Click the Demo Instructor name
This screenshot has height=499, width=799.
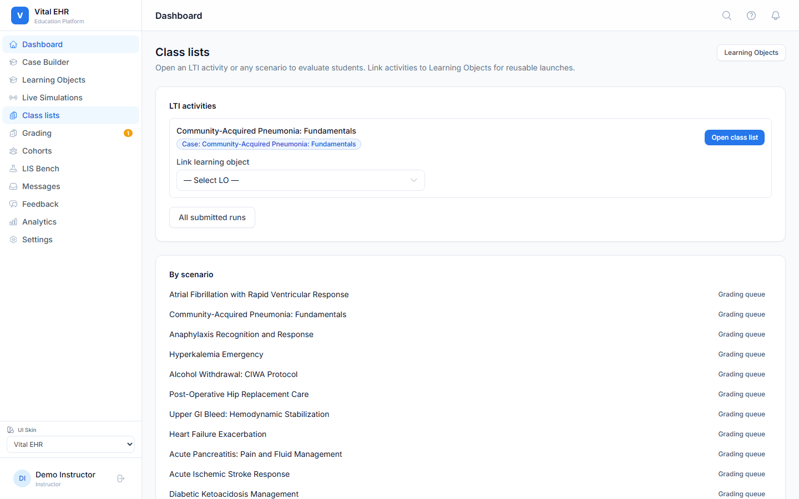[x=65, y=475]
